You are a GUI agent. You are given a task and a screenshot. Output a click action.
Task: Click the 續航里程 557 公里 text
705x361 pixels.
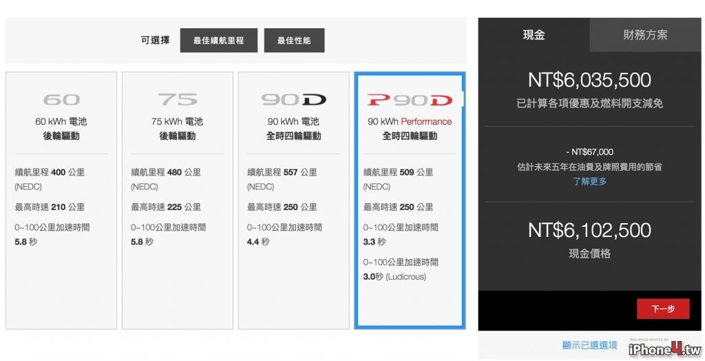coord(282,172)
